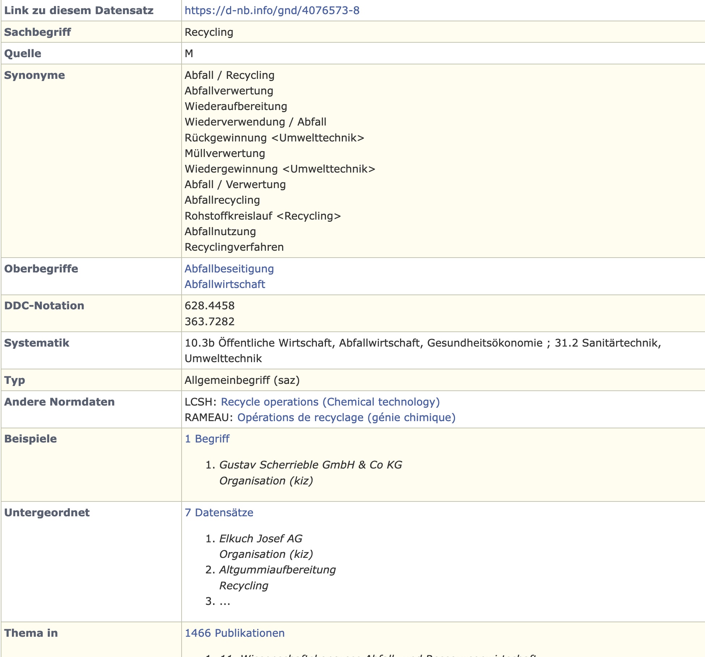This screenshot has height=657, width=705.
Task: Open LCSH Recycle operations (Chemical technology) link
Action: (330, 402)
